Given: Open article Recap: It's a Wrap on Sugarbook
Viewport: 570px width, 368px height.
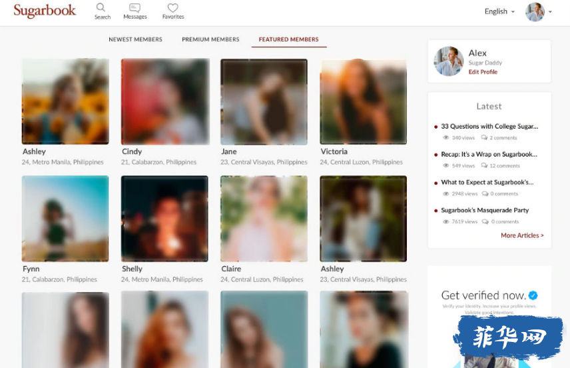Looking at the screenshot, I should pos(489,155).
